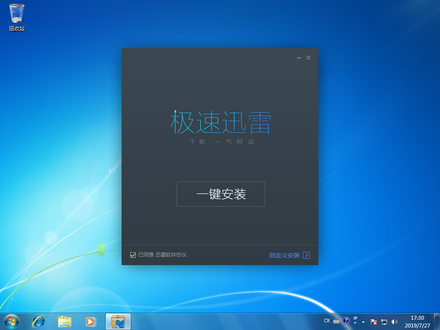This screenshot has height=330, width=440.
Task: Open Action Center flag icon
Action: click(374, 321)
